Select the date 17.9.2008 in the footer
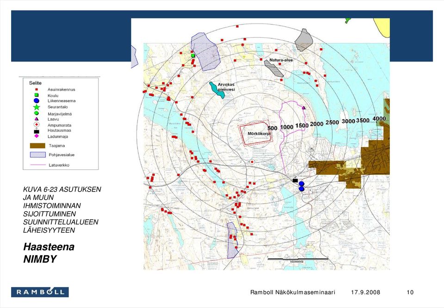 365,292
